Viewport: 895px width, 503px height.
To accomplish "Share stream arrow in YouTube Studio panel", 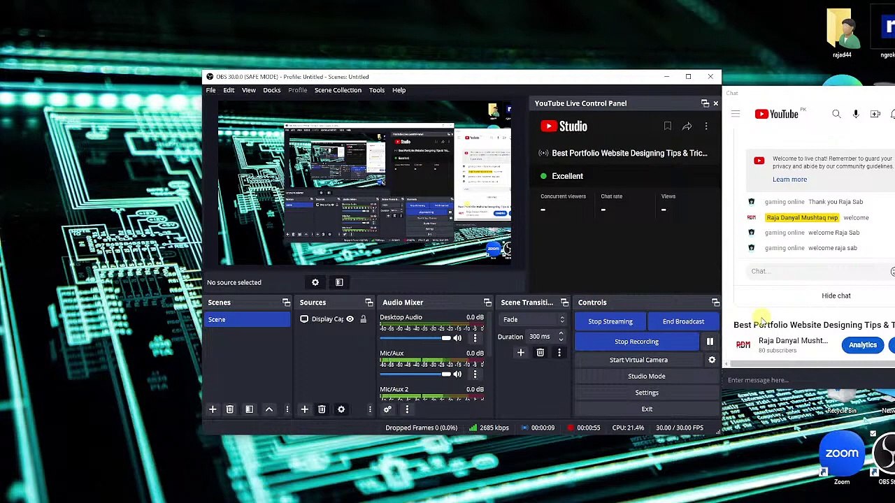I will (687, 126).
